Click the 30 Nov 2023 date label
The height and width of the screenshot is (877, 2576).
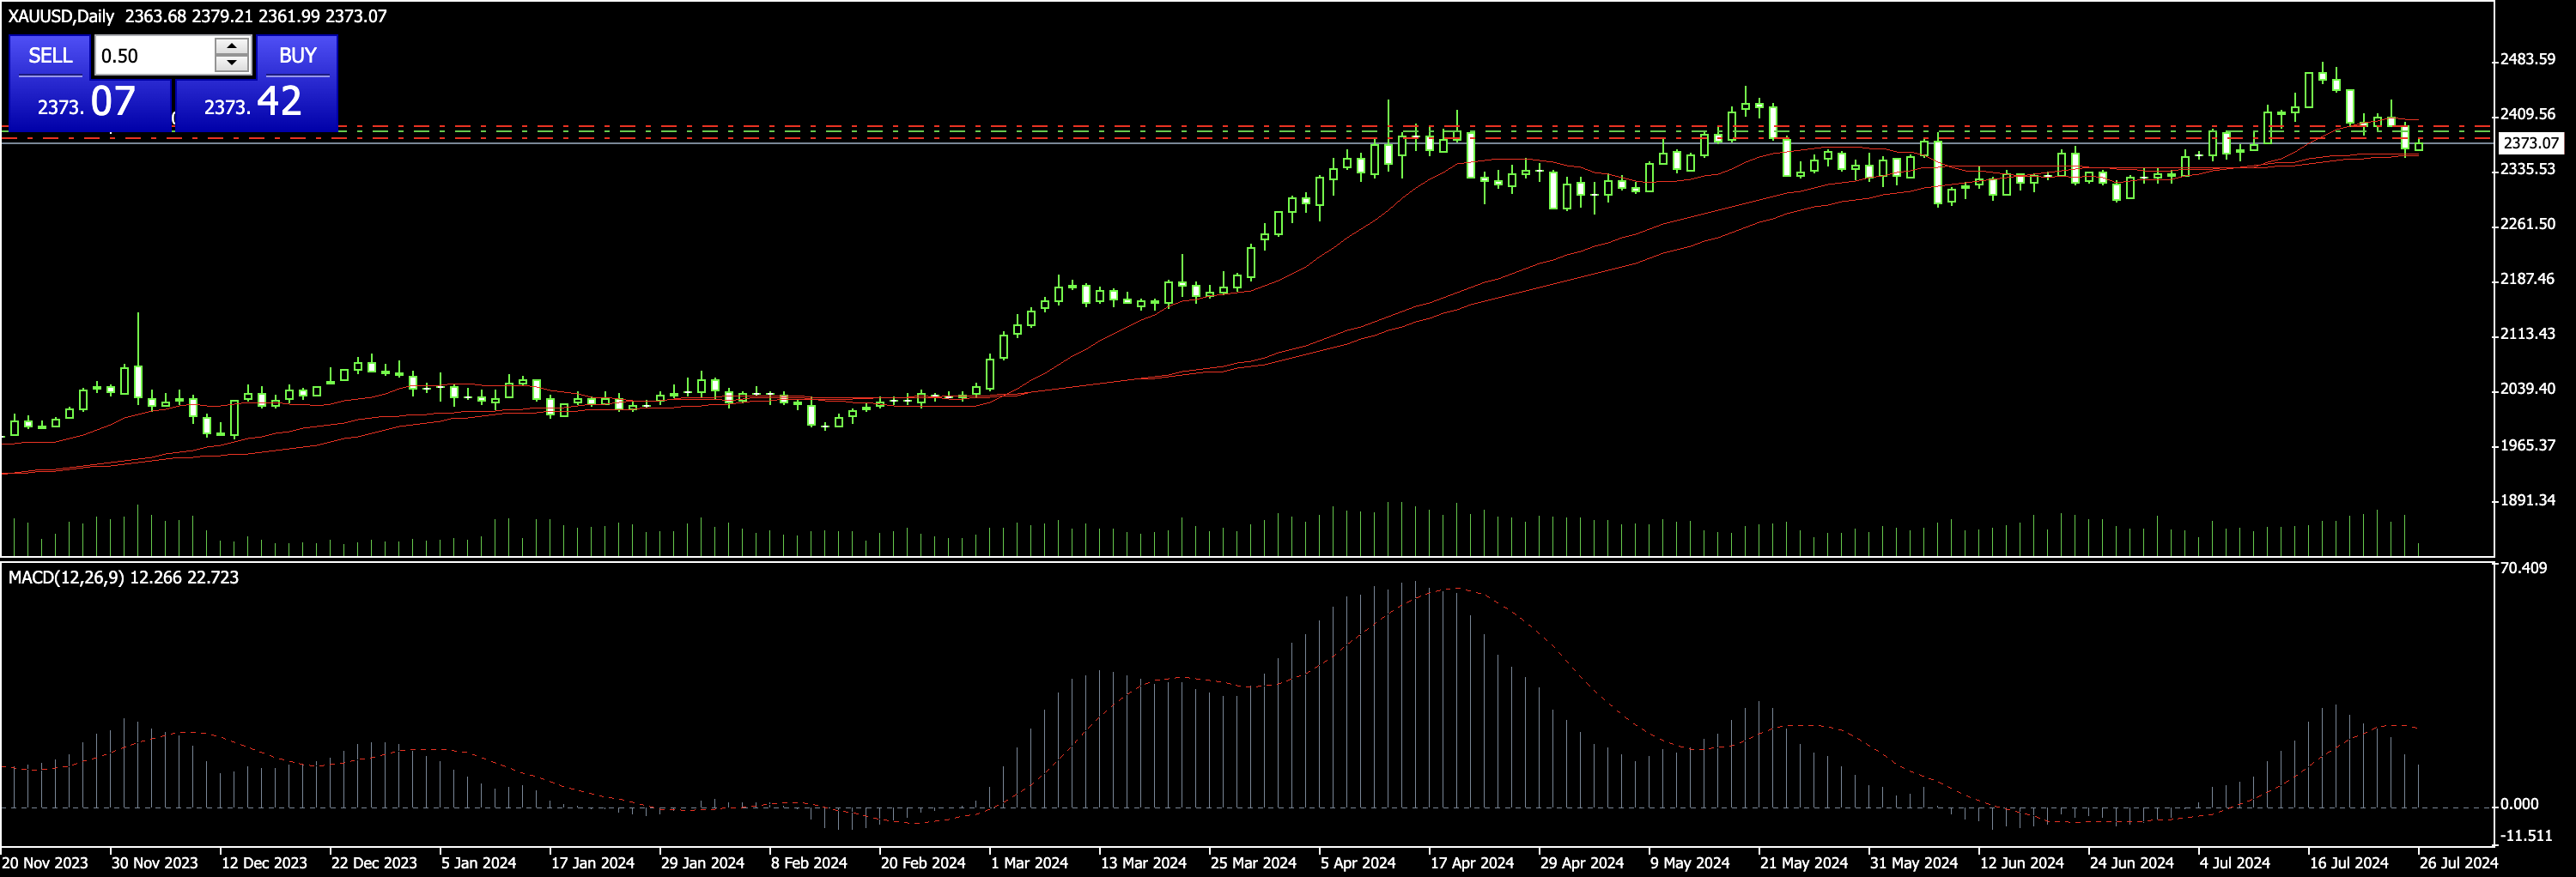[154, 862]
